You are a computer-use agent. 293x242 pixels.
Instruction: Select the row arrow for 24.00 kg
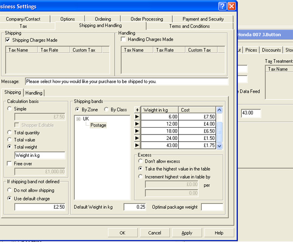(137, 139)
